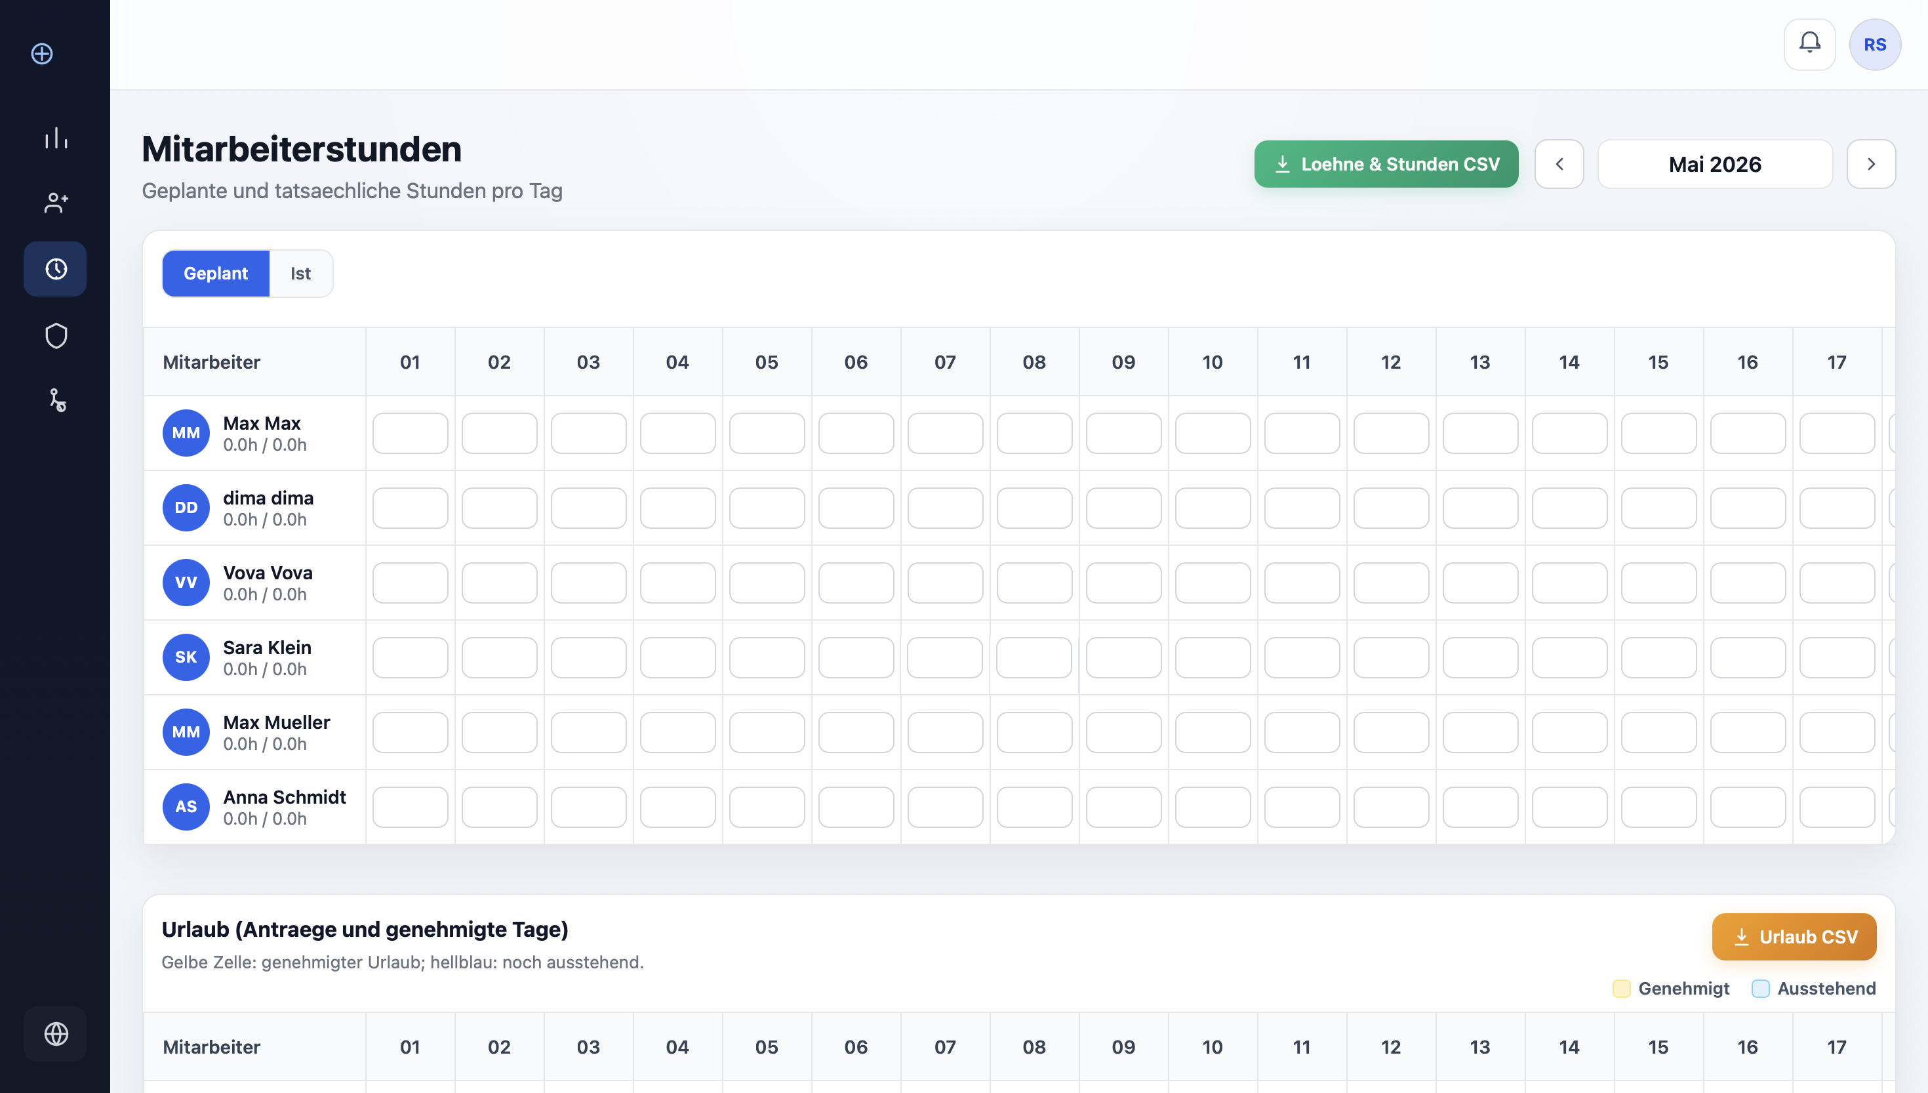
Task: Click the MM avatar of Max Max
Action: pos(186,433)
